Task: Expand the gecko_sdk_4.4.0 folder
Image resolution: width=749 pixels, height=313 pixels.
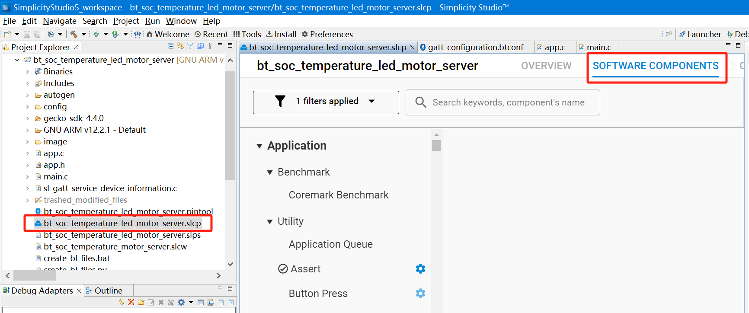Action: [28, 118]
